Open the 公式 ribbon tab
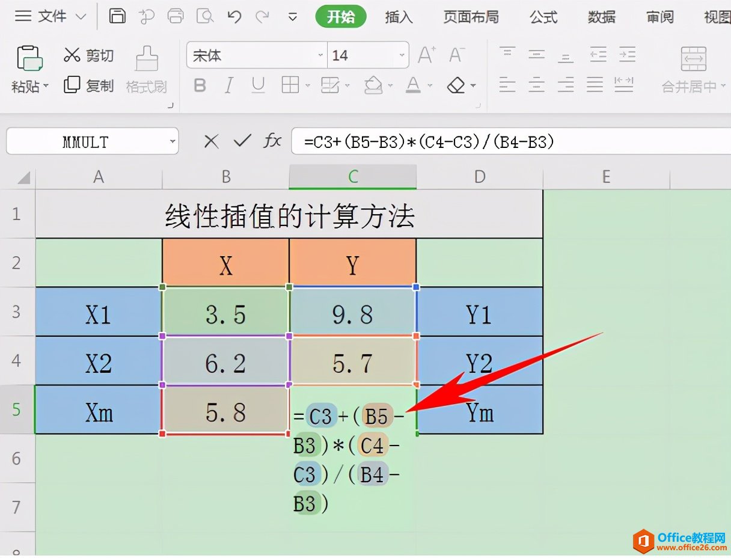The height and width of the screenshot is (558, 731). click(543, 17)
